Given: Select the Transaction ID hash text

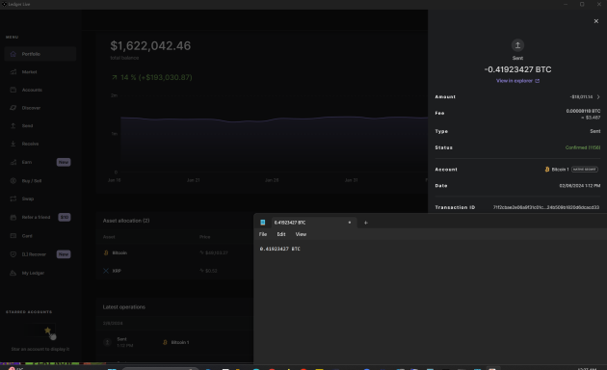Looking at the screenshot, I should tap(546, 207).
